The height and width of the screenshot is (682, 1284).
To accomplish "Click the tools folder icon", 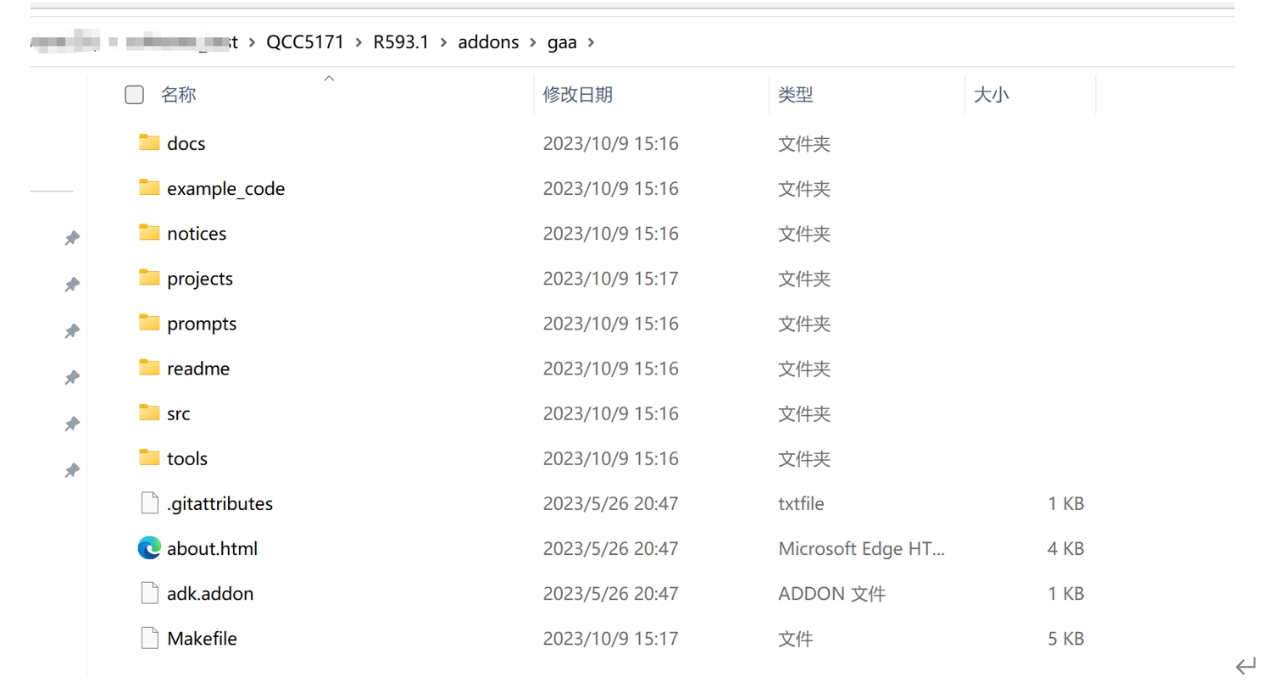I will 149,457.
